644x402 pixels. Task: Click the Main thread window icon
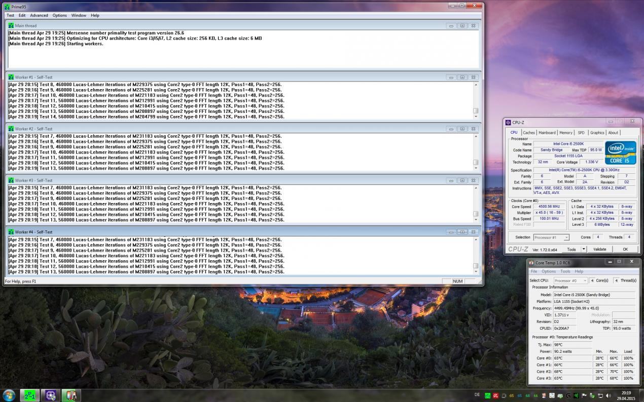(x=11, y=25)
